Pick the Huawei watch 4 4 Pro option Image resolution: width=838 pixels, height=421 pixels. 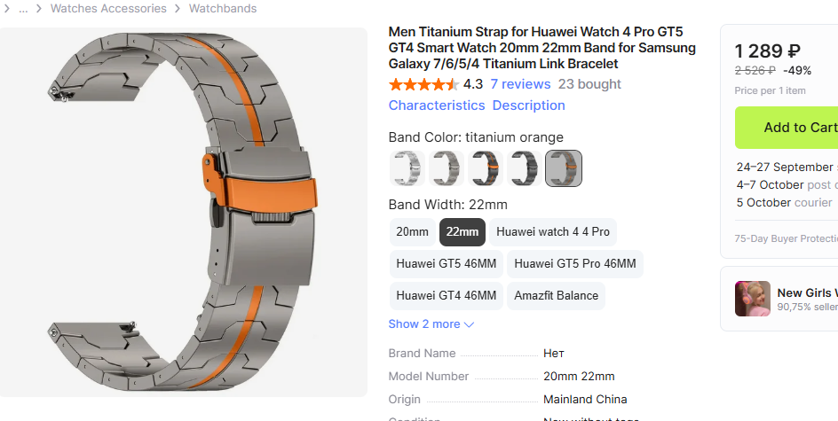point(553,232)
